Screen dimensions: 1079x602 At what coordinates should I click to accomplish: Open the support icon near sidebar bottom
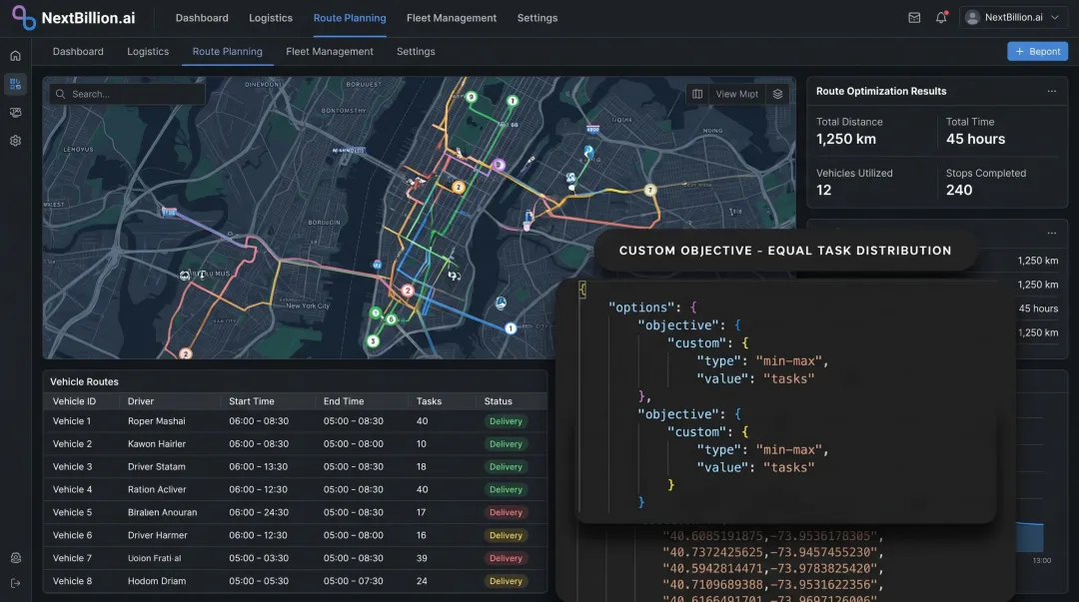pos(15,558)
